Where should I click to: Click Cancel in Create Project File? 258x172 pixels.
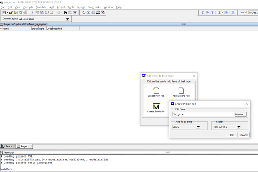tap(244, 135)
